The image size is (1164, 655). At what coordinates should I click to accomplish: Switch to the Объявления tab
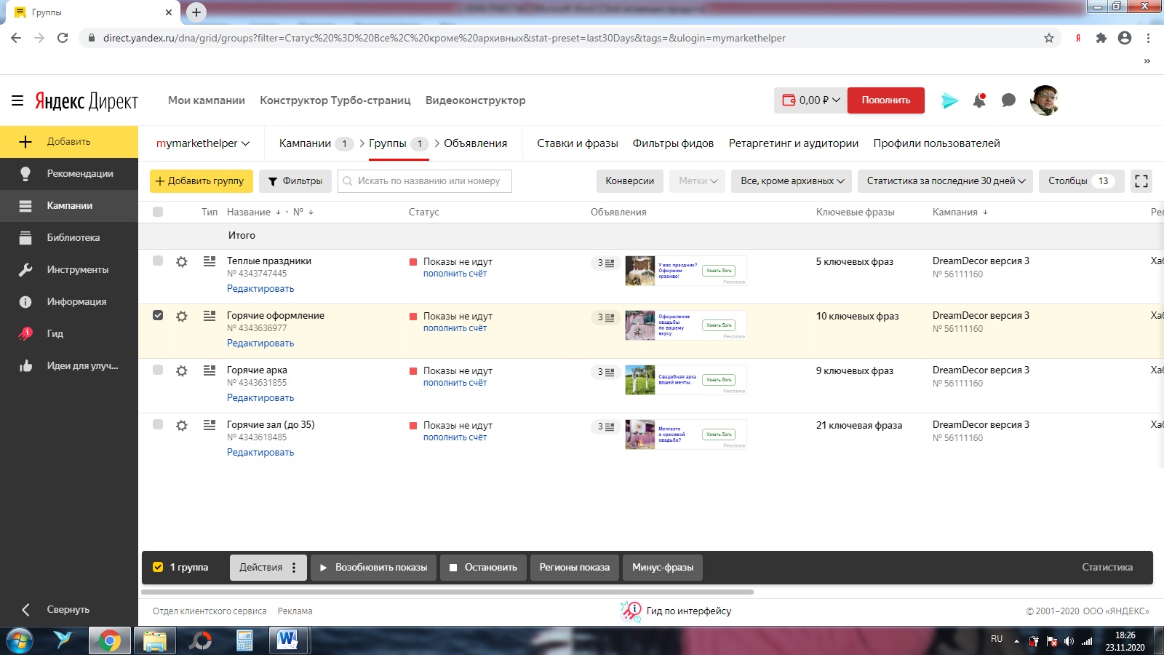click(476, 143)
